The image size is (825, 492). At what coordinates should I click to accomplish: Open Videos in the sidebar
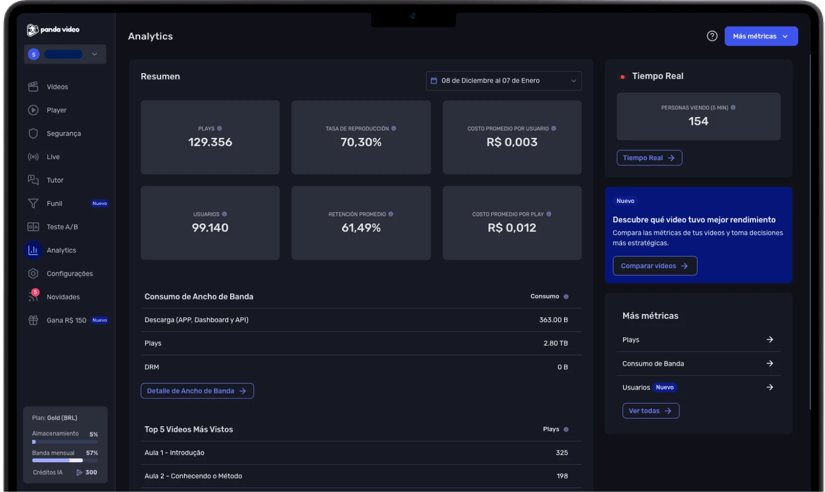(57, 87)
